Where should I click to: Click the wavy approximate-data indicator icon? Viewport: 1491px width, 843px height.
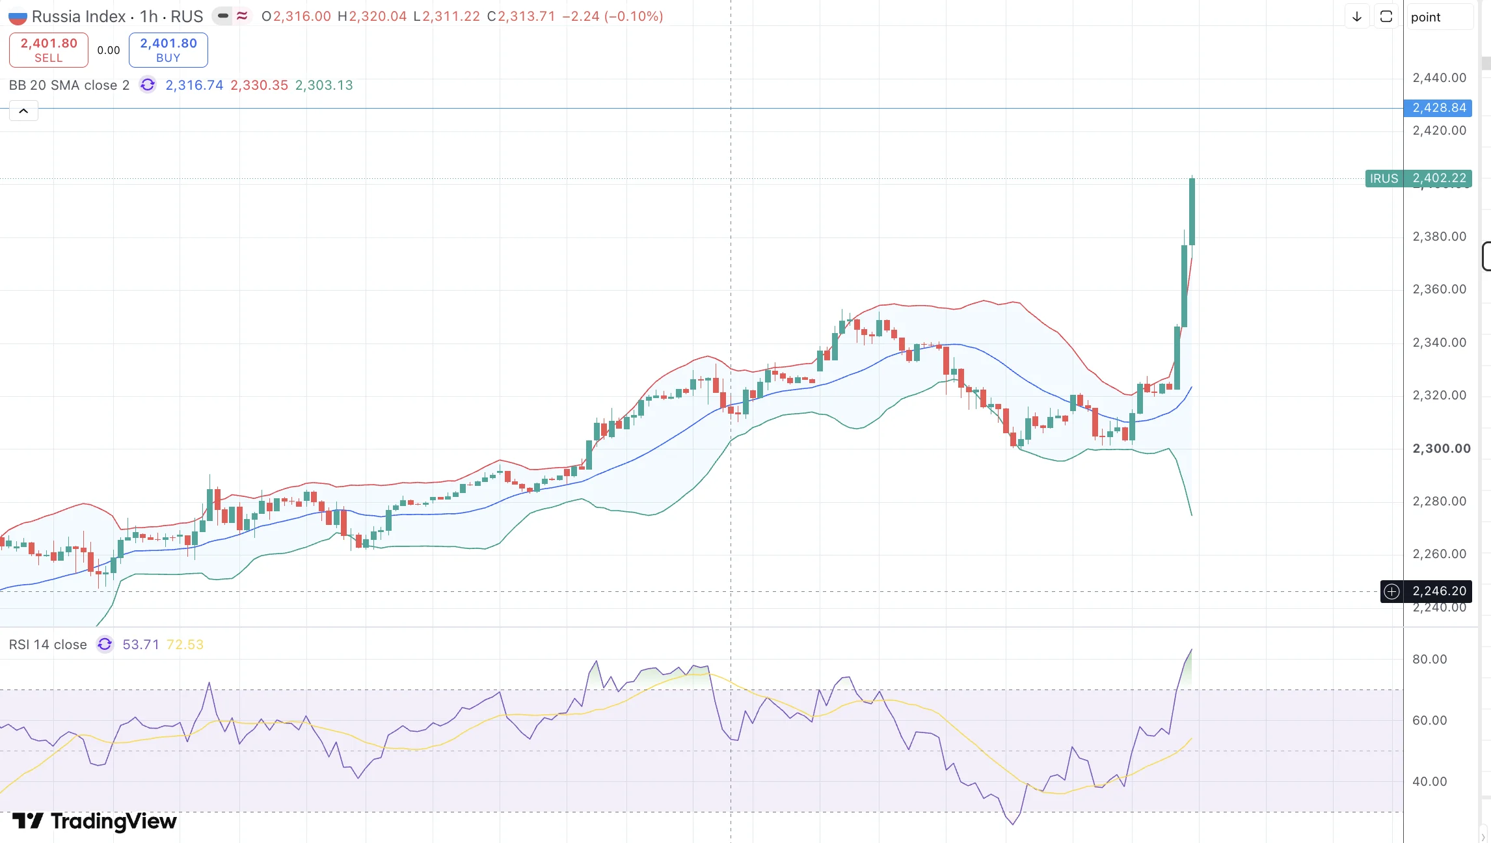[x=242, y=16]
